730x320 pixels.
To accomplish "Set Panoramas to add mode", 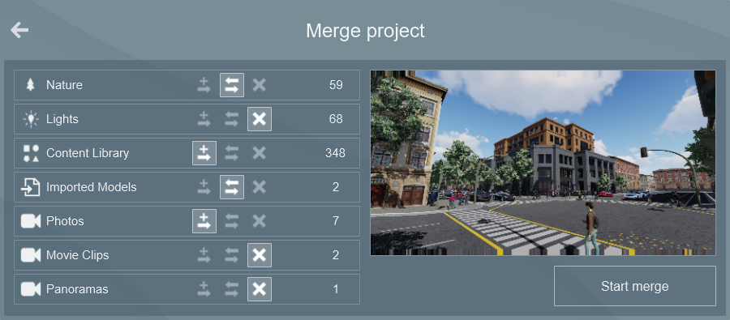I will [204, 289].
